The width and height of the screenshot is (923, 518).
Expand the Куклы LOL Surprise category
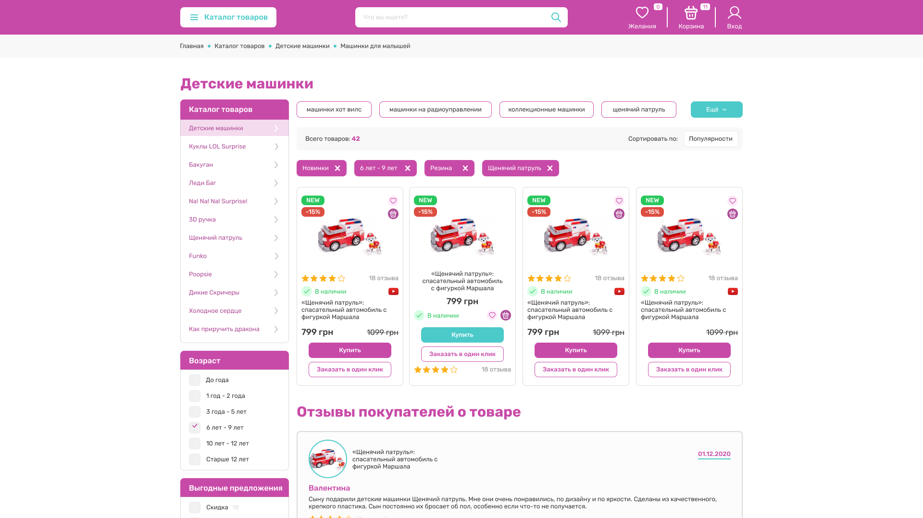(x=276, y=147)
